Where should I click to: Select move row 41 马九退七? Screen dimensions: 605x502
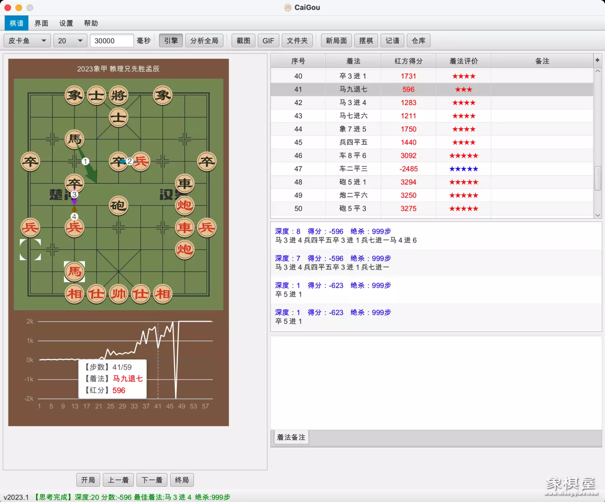click(x=432, y=90)
